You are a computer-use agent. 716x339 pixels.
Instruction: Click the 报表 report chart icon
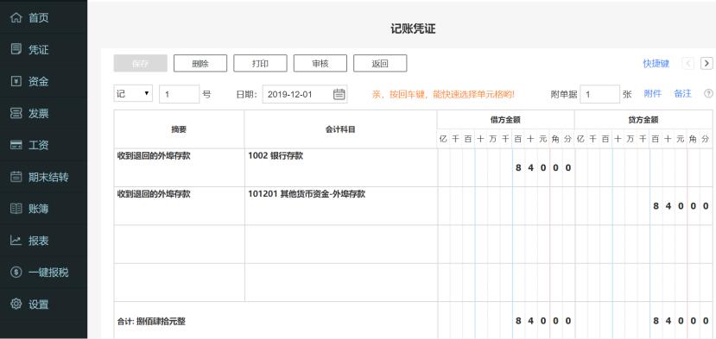click(x=16, y=241)
